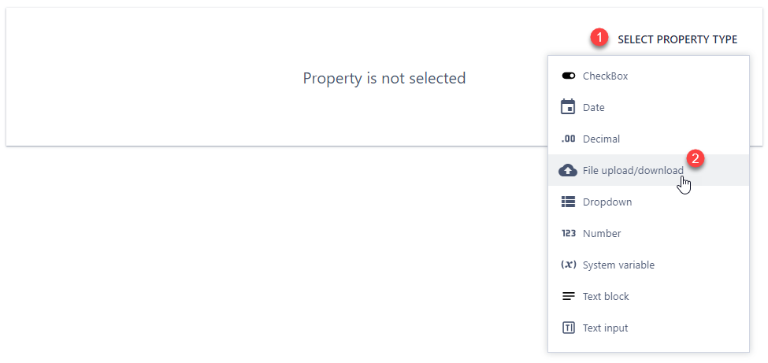This screenshot has width=768, height=363.
Task: Click the 'Property is not selected' message
Action: tap(384, 79)
